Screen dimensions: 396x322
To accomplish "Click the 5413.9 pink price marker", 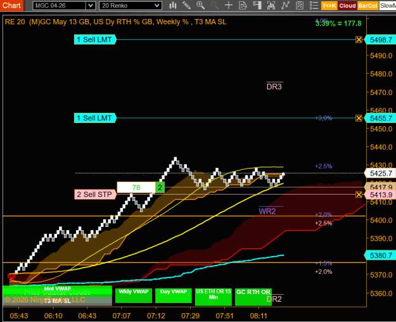I will 381,195.
